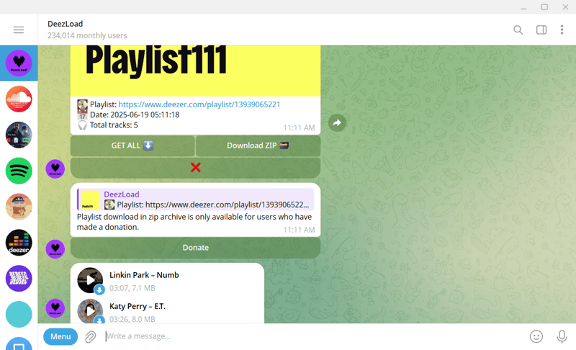Select the purple heart DeezLoad chat

19,63
